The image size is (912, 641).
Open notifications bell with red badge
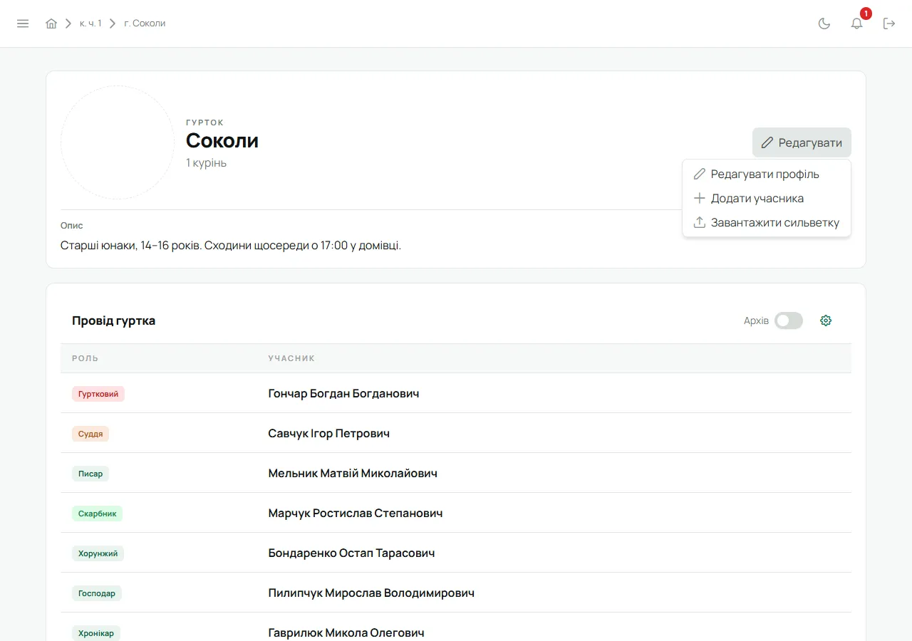[857, 24]
